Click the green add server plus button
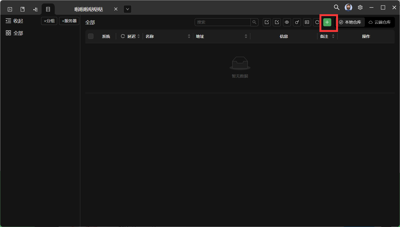The image size is (400, 227). 327,22
